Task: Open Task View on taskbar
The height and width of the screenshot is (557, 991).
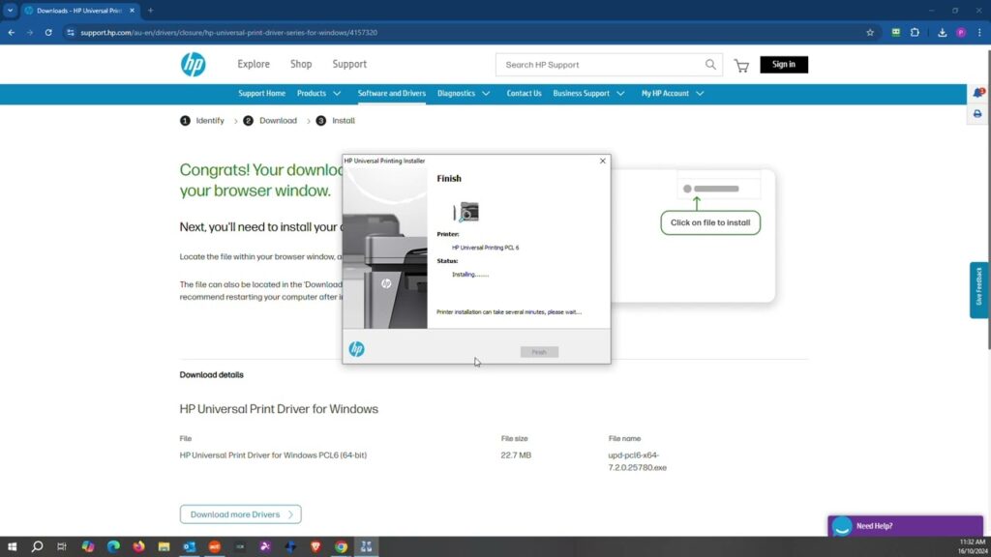Action: (62, 547)
